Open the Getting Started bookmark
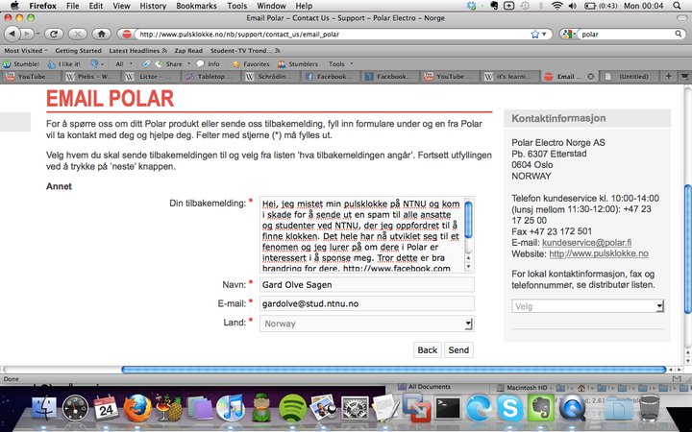This screenshot has width=692, height=432. tap(78, 51)
